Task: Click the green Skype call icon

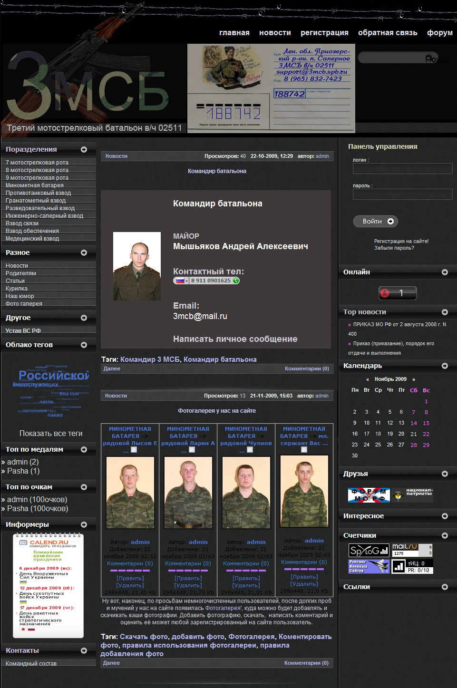Action: [x=236, y=281]
